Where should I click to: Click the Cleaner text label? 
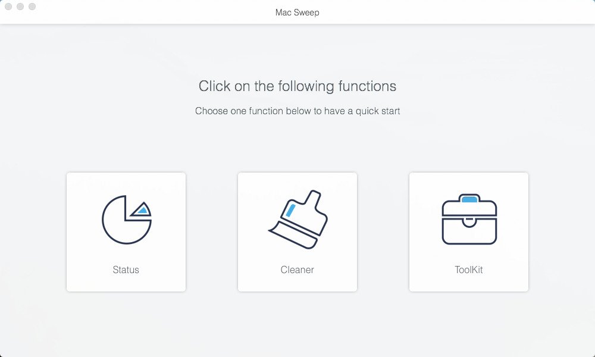[x=297, y=270]
